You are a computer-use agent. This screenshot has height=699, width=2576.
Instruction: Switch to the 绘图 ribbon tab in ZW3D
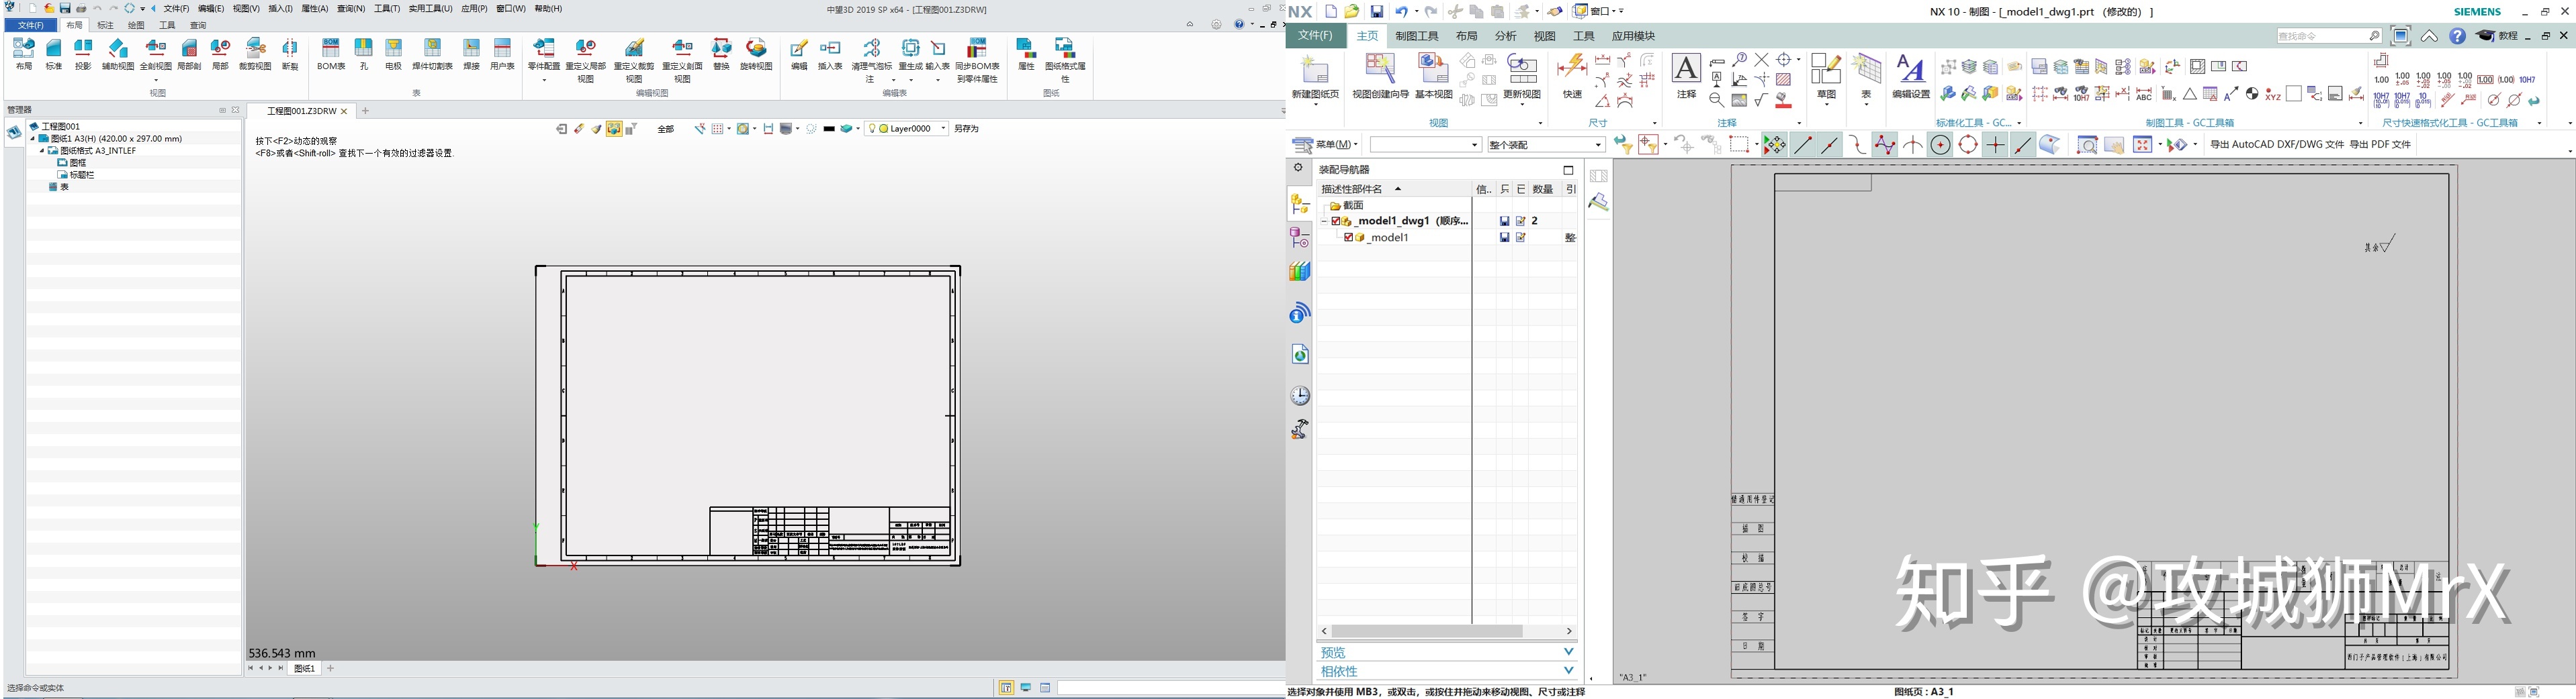click(x=136, y=25)
